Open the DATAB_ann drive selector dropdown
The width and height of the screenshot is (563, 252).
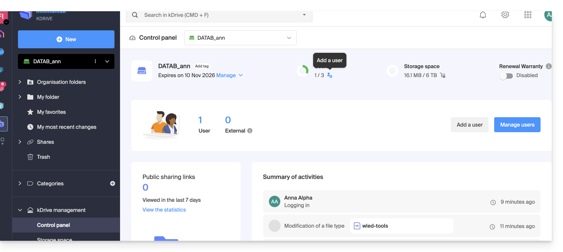pos(240,38)
